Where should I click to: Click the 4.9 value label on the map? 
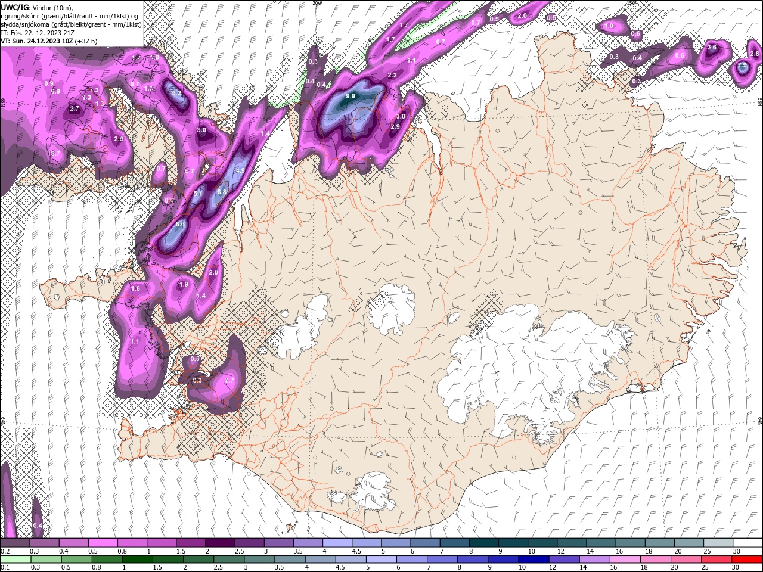[x=240, y=170]
